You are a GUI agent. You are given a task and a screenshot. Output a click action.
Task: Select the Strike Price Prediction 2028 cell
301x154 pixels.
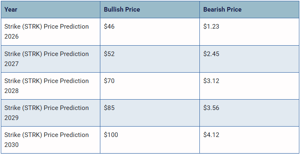pos(51,86)
